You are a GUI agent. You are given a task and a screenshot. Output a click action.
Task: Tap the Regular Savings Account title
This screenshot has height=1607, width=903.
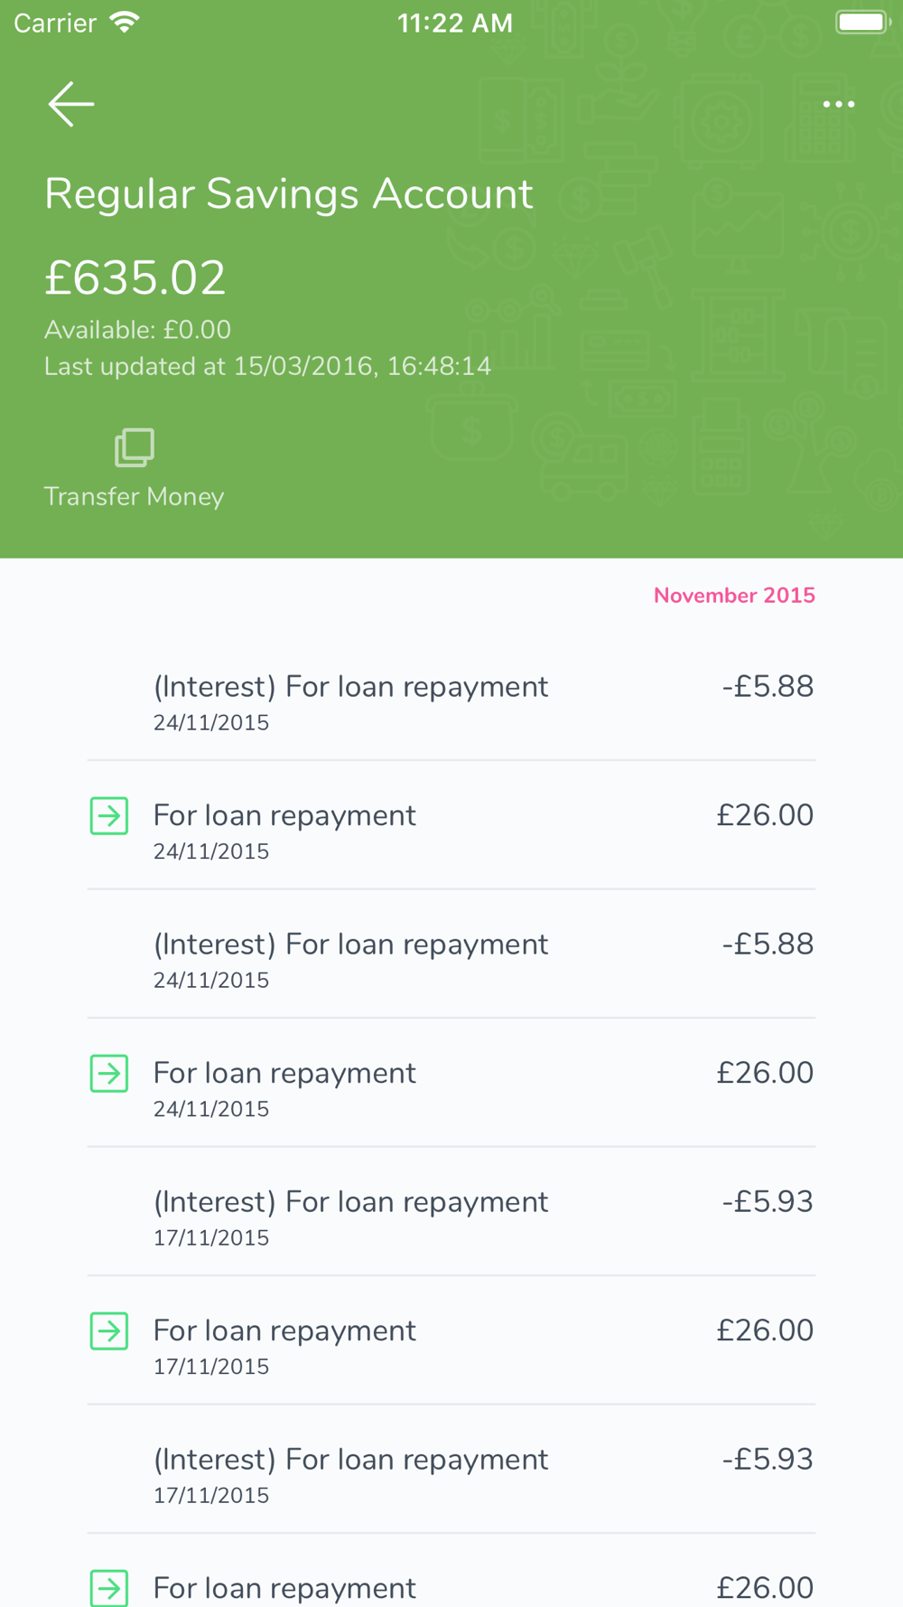(x=289, y=194)
